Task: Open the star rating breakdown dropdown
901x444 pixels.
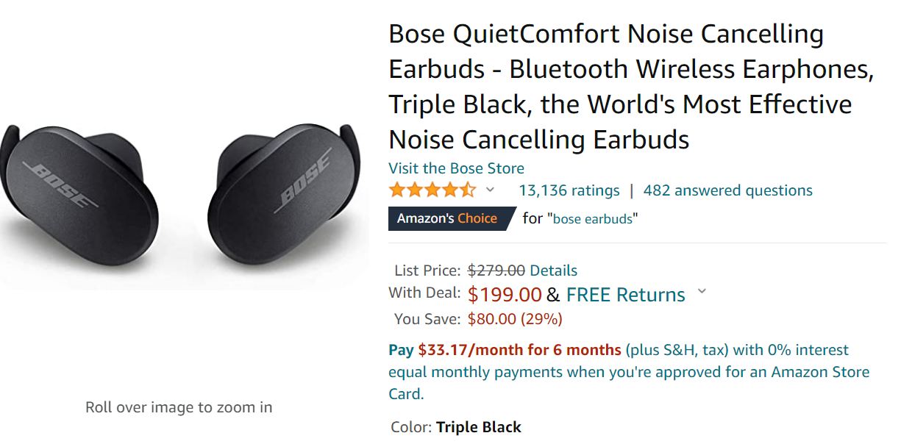Action: [x=489, y=191]
